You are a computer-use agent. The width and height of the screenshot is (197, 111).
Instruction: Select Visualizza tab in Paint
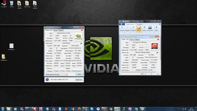coord(139,24)
